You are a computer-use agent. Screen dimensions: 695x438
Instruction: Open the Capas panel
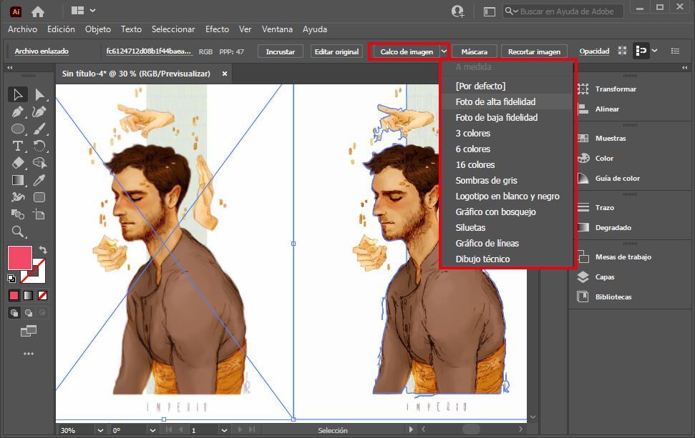[x=604, y=277]
